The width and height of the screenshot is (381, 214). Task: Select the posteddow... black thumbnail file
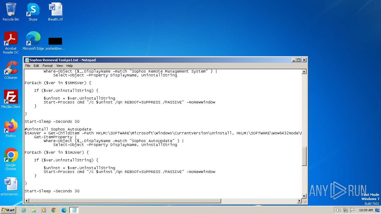(55, 43)
